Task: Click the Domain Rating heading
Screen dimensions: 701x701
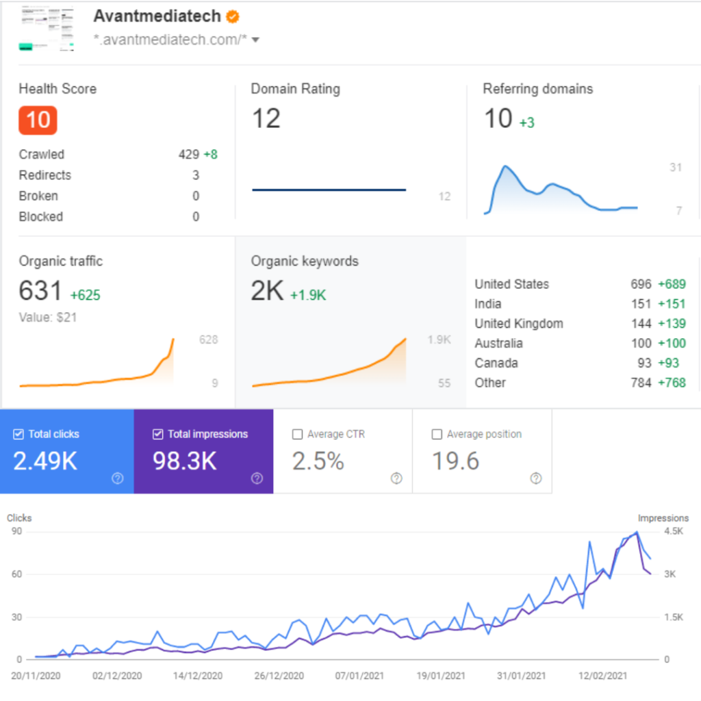Action: click(296, 89)
